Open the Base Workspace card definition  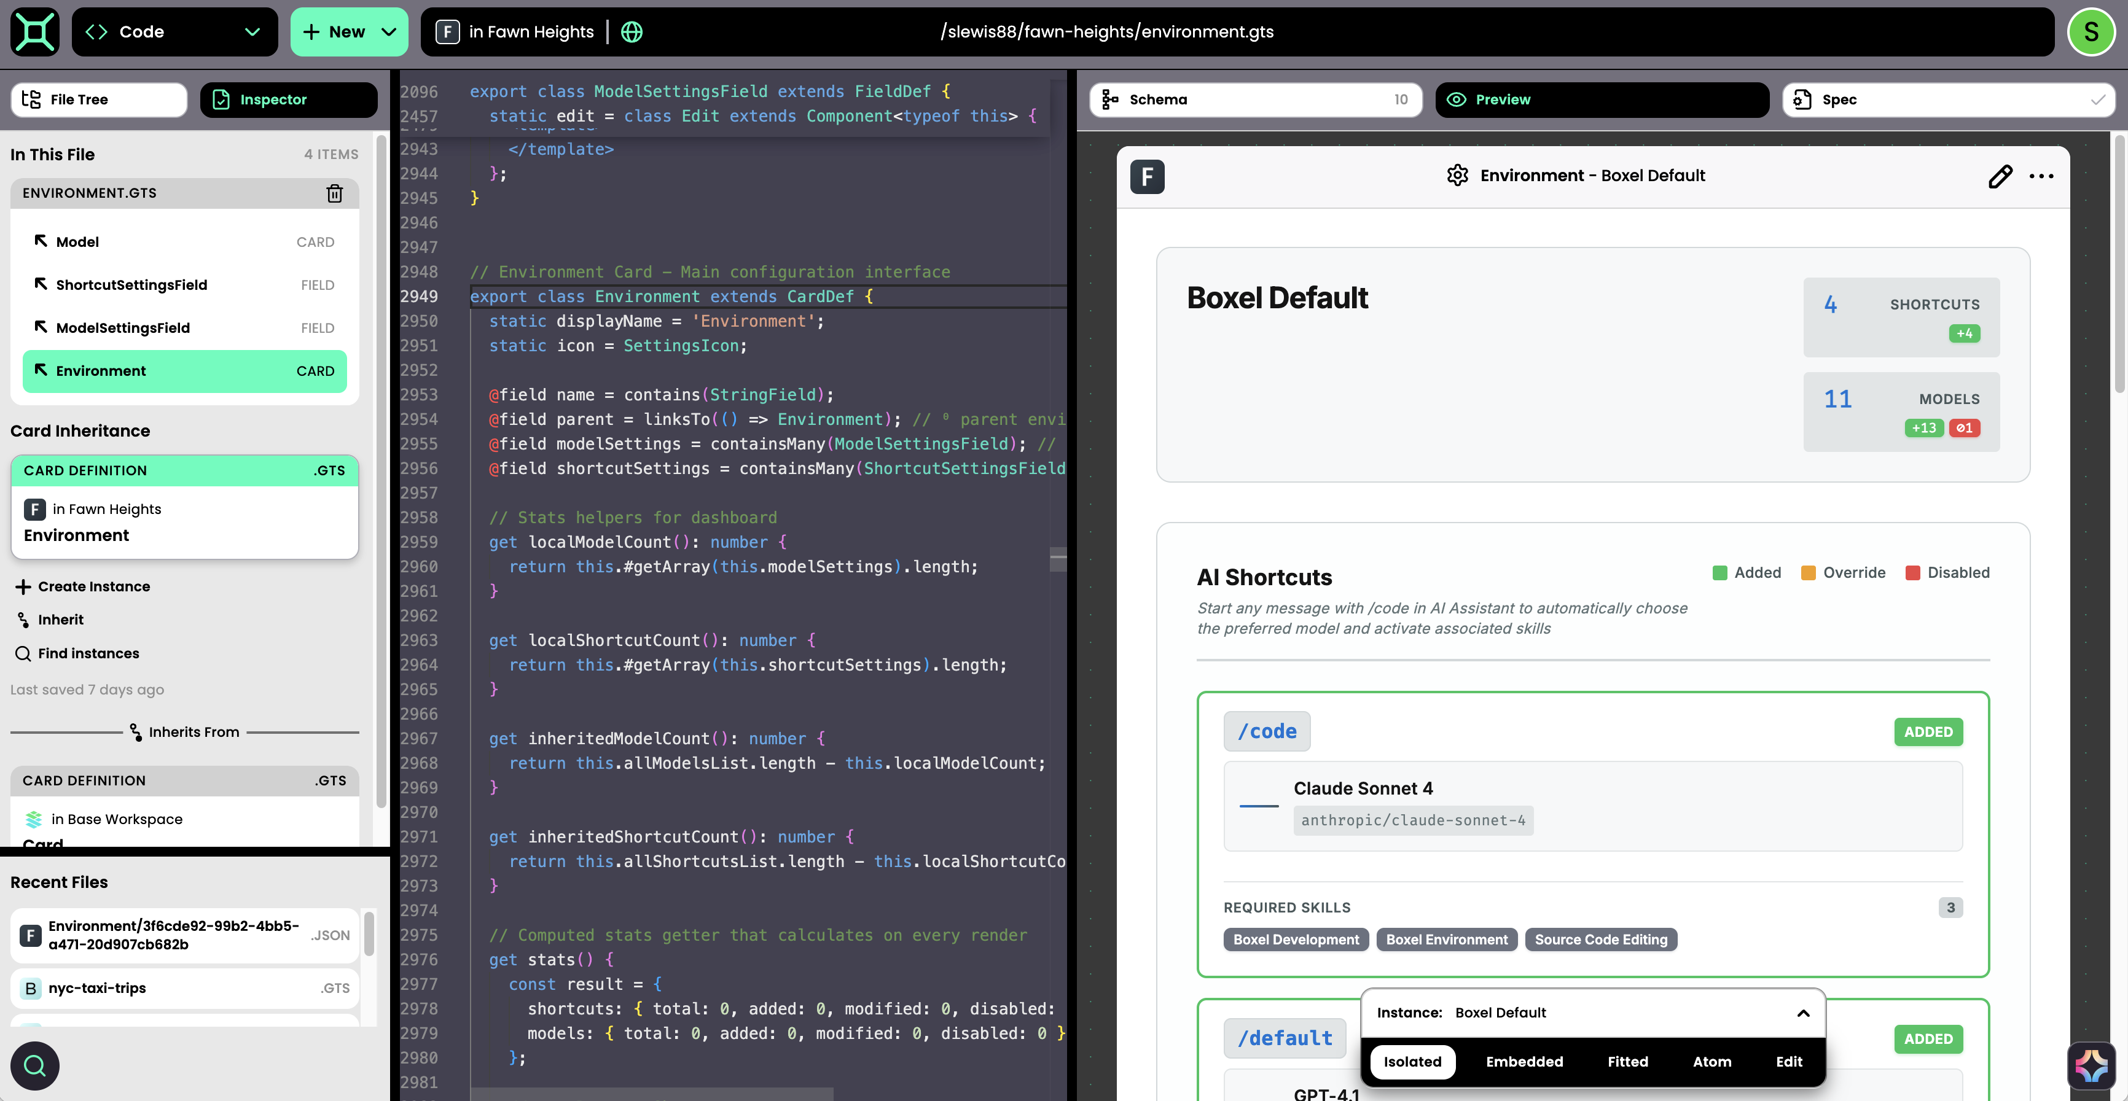(184, 806)
